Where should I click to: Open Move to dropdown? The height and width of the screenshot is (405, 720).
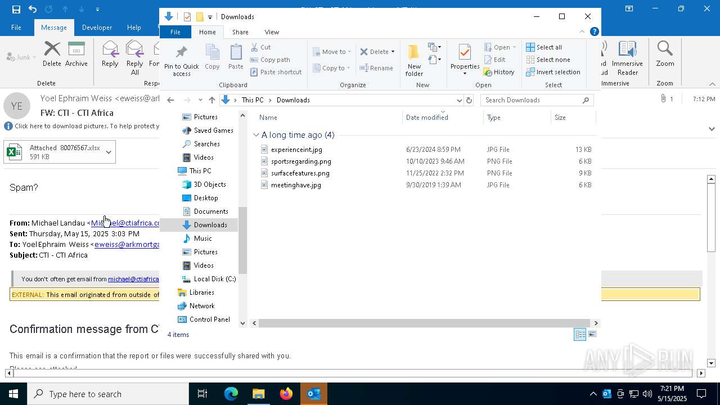[332, 52]
